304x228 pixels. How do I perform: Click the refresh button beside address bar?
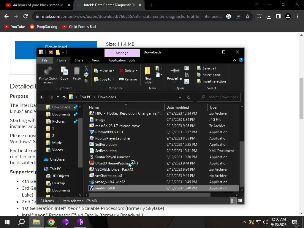point(189,97)
